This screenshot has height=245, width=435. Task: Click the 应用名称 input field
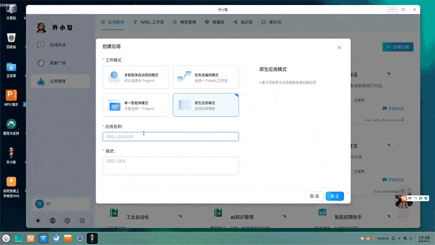coord(170,137)
